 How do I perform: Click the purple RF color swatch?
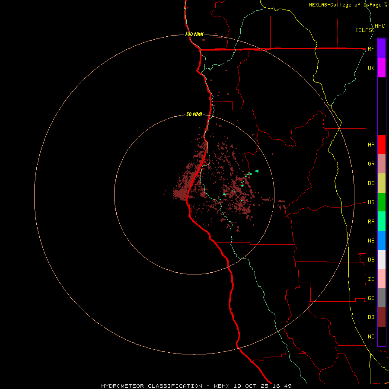[x=382, y=48]
